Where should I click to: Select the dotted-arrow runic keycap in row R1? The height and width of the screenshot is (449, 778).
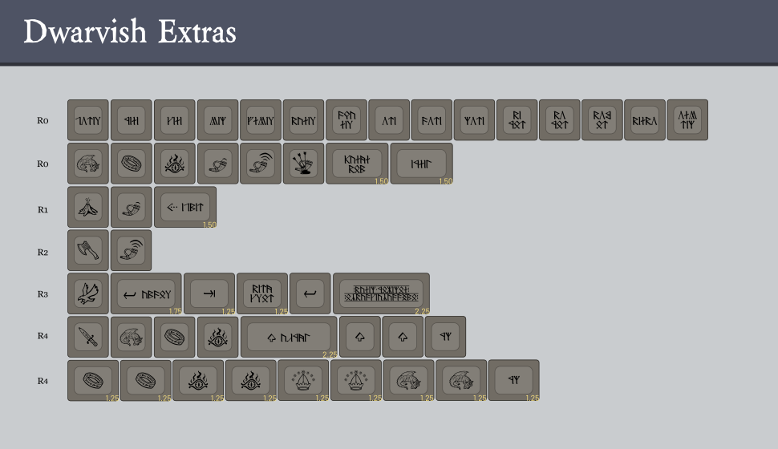[x=184, y=207]
